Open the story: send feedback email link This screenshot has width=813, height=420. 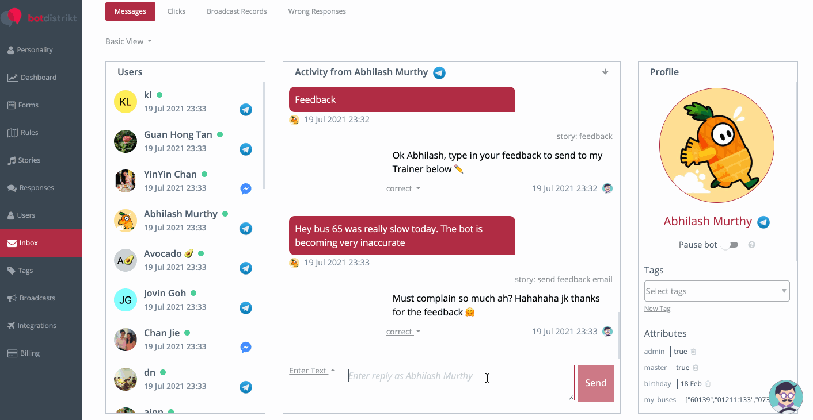[x=564, y=279]
